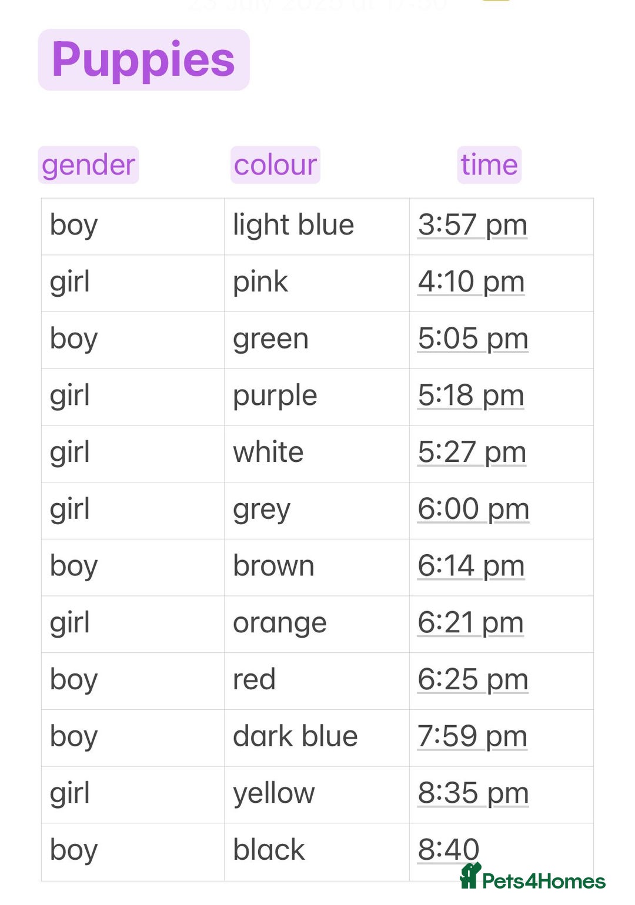Select the light blue colour cell

317,226
